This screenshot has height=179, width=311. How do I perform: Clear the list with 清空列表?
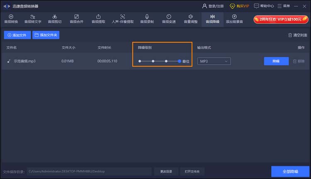click(297, 35)
